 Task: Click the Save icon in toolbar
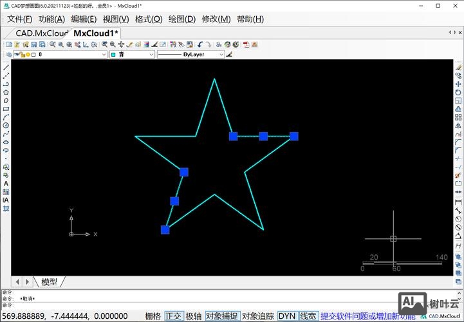pos(34,44)
